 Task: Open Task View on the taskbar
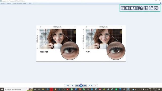[x=39, y=89]
